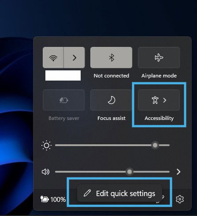This screenshot has width=197, height=216.
Task: Turn on Focus assist moon tile
Action: tap(111, 100)
